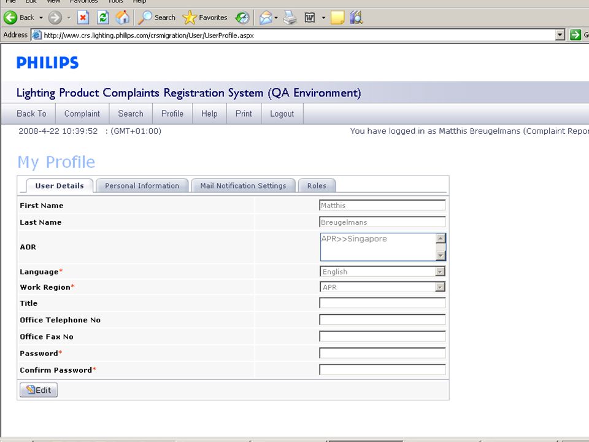589x442 pixels.
Task: Print the page using printer icon
Action: pos(290,17)
